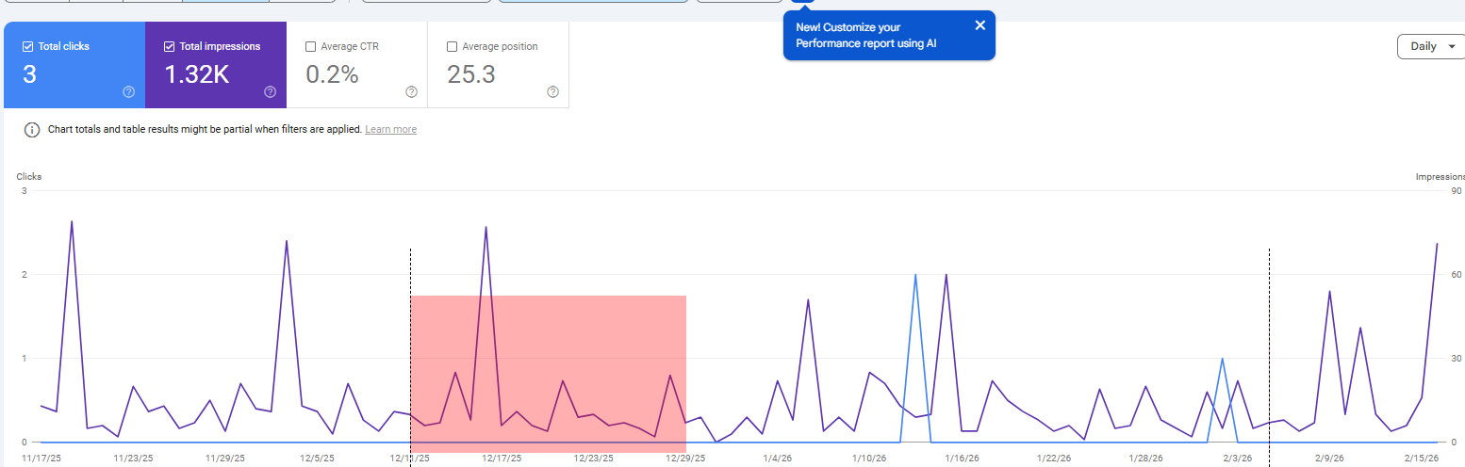The height and width of the screenshot is (467, 1465).
Task: Click the help icon on Total clicks card
Action: coord(128,91)
